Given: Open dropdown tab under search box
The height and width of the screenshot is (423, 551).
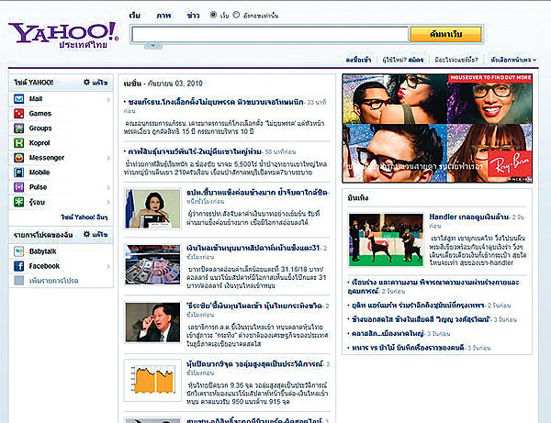Looking at the screenshot, I should (152, 46).
